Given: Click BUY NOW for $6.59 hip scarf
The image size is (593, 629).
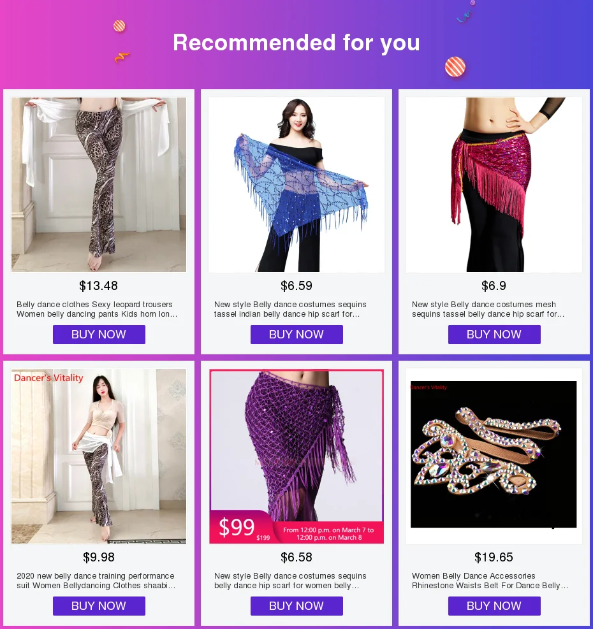Looking at the screenshot, I should [296, 335].
